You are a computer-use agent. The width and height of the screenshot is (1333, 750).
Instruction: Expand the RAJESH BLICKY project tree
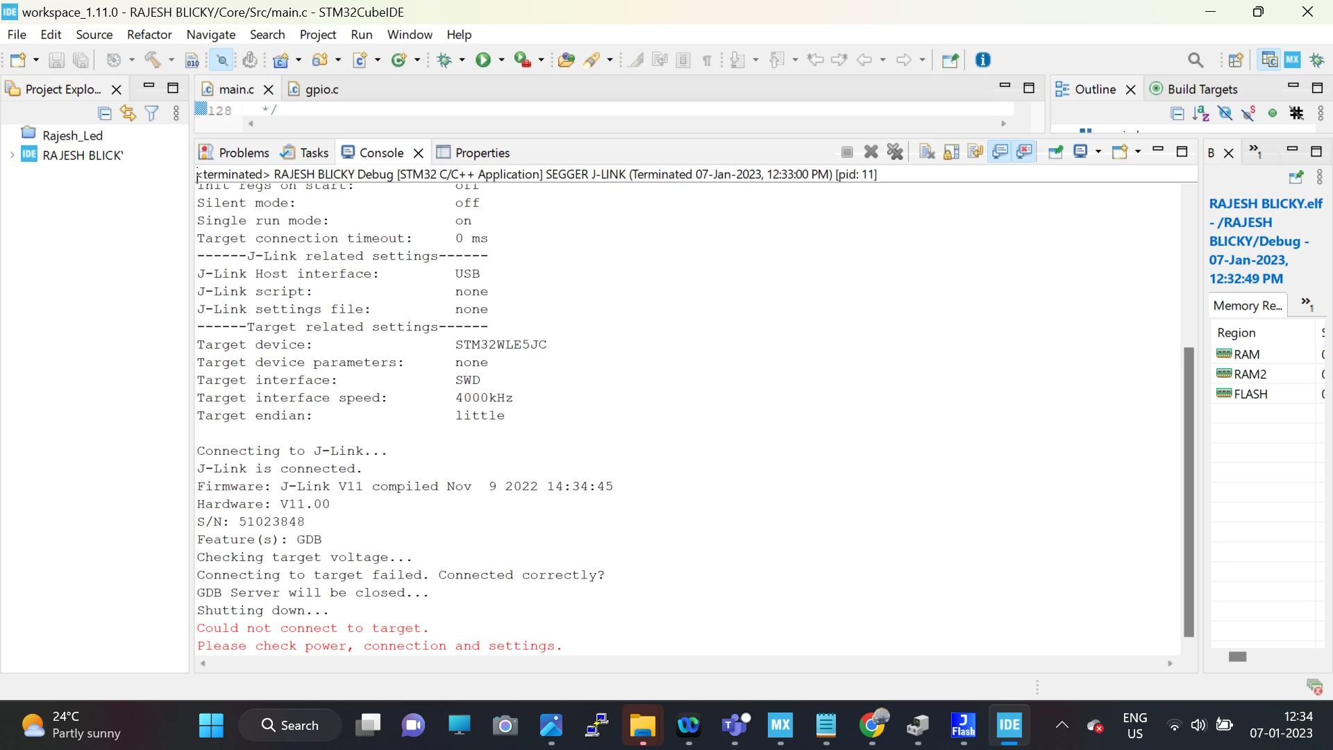pos(12,155)
